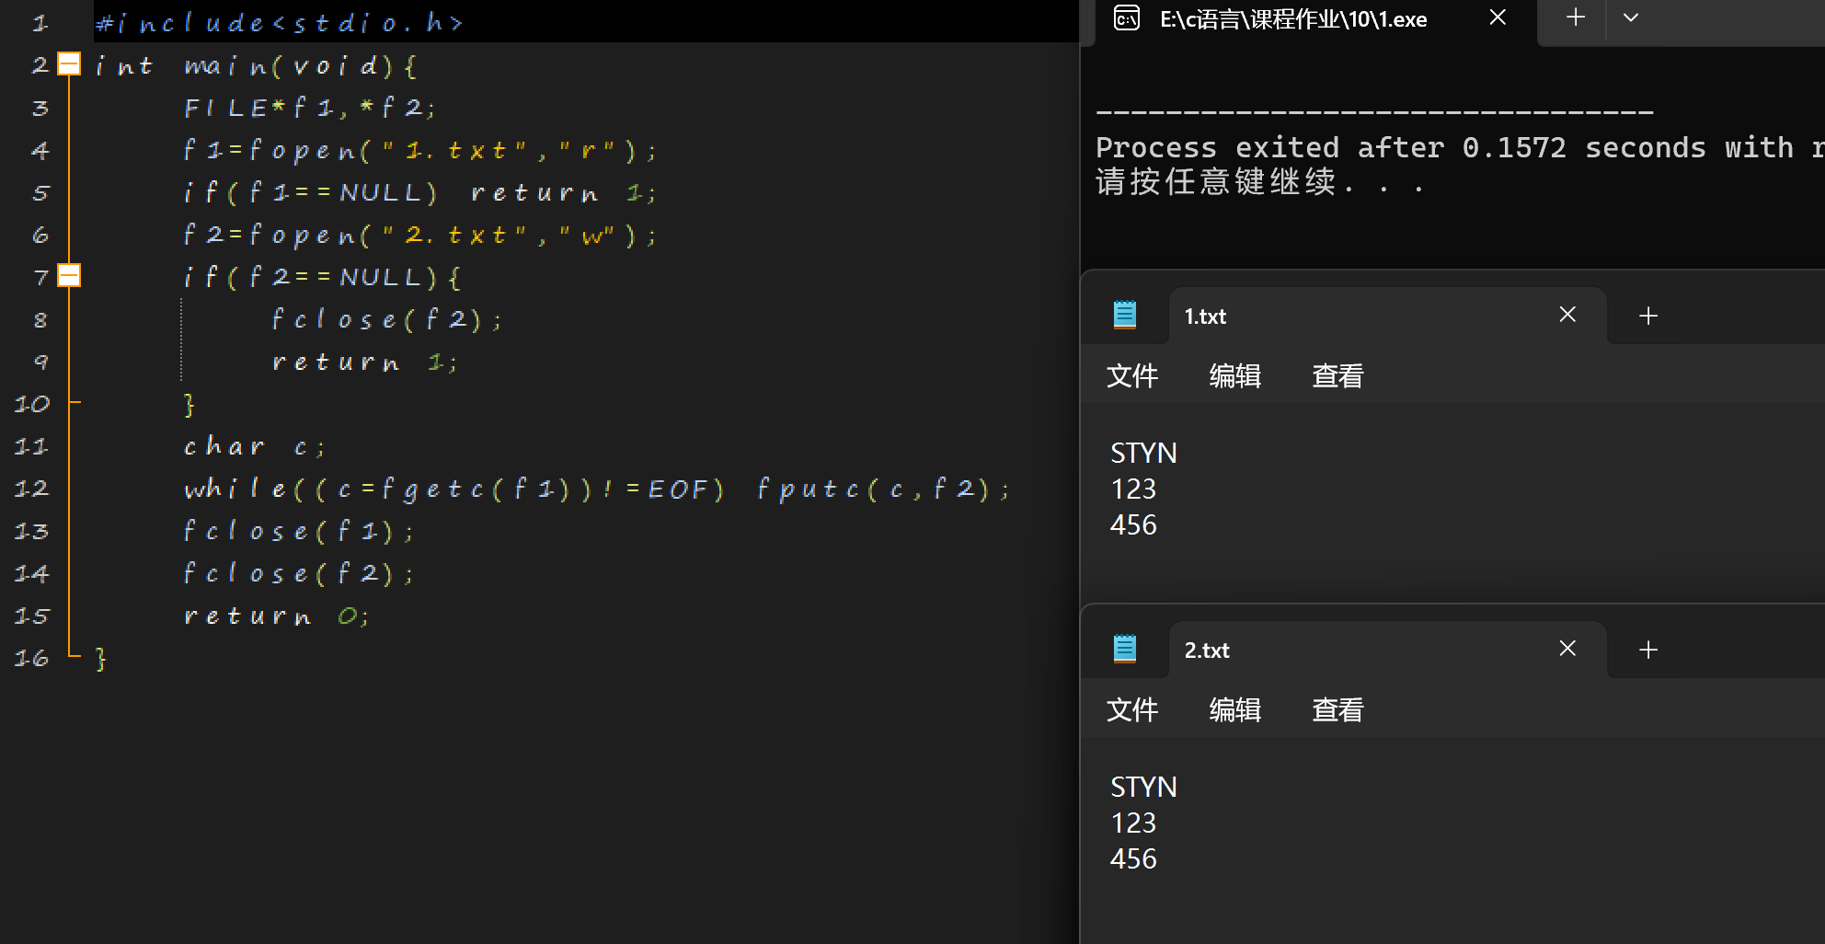Collapse the main function fold marker

69,64
